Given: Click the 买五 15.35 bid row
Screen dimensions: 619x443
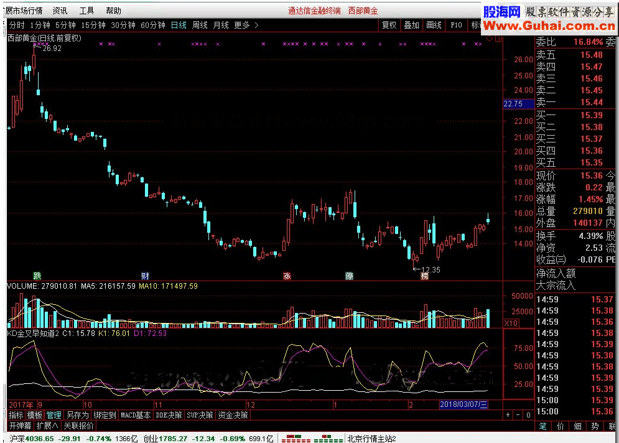Looking at the screenshot, I should [x=575, y=162].
